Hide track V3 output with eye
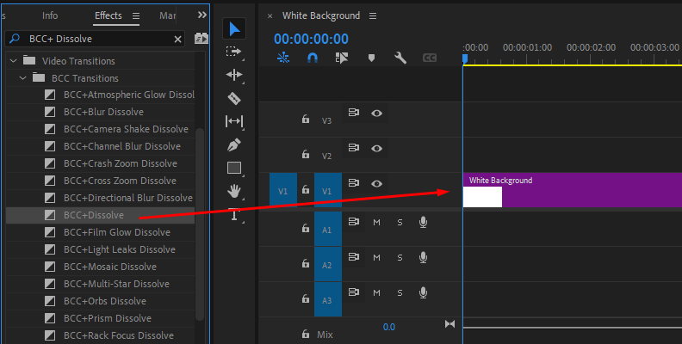 (x=376, y=113)
